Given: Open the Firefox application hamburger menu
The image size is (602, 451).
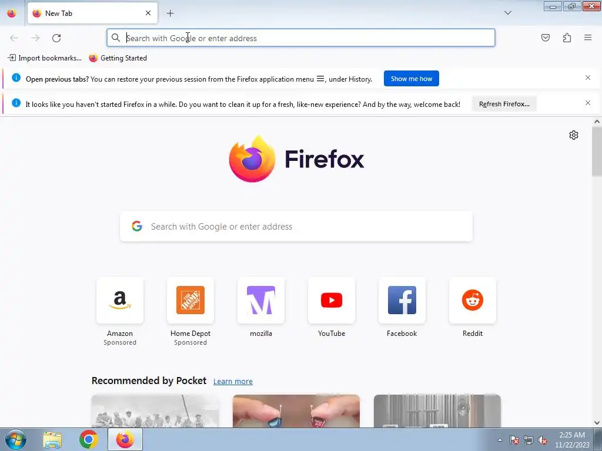Looking at the screenshot, I should coord(588,38).
